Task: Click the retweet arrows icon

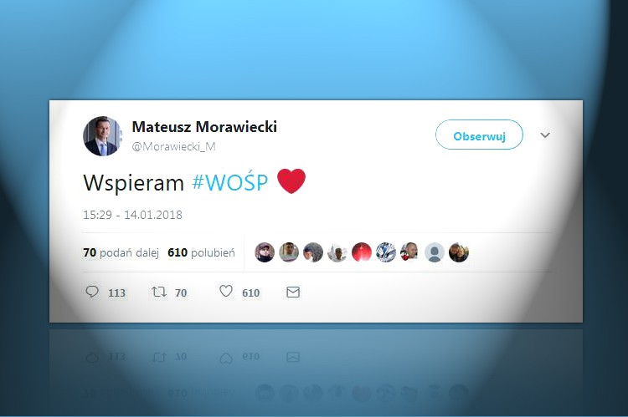Action: 159,292
